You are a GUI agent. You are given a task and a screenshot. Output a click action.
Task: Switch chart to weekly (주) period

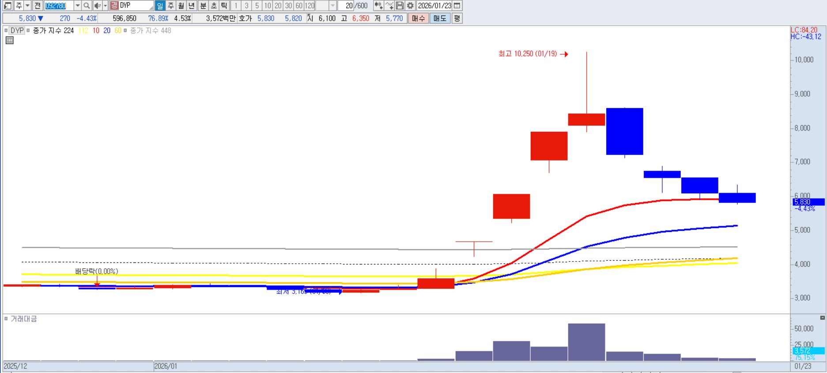pyautogui.click(x=170, y=6)
